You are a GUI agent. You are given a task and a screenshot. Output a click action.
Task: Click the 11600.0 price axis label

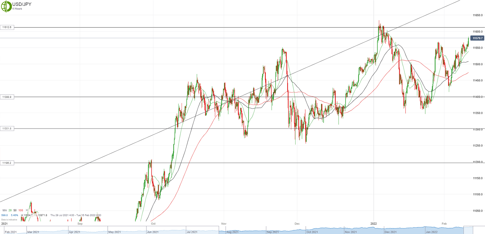click(x=478, y=32)
